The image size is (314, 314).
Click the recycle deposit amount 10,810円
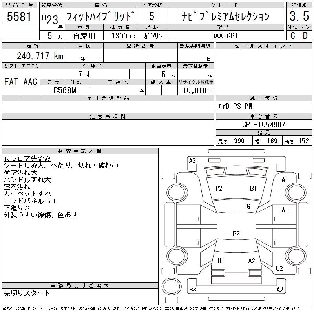point(195,90)
